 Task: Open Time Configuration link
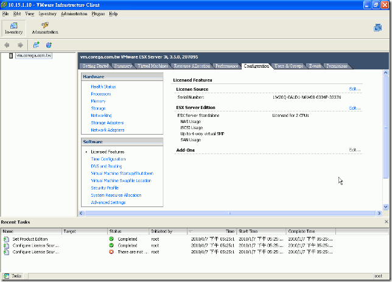pos(108,159)
